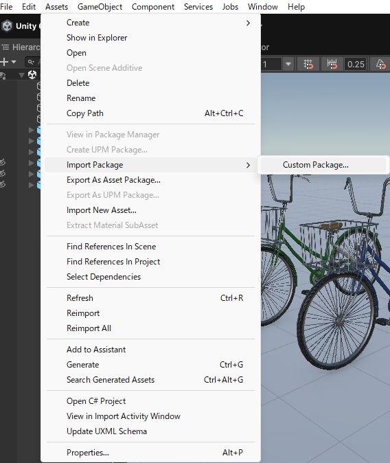Click the Import Package submenu arrow
Viewport: 390px width, 463px height.
[x=248, y=165]
